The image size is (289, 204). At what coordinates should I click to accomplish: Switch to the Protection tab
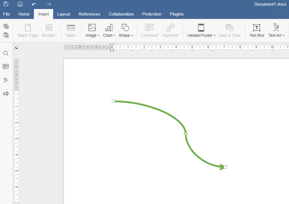tap(151, 14)
